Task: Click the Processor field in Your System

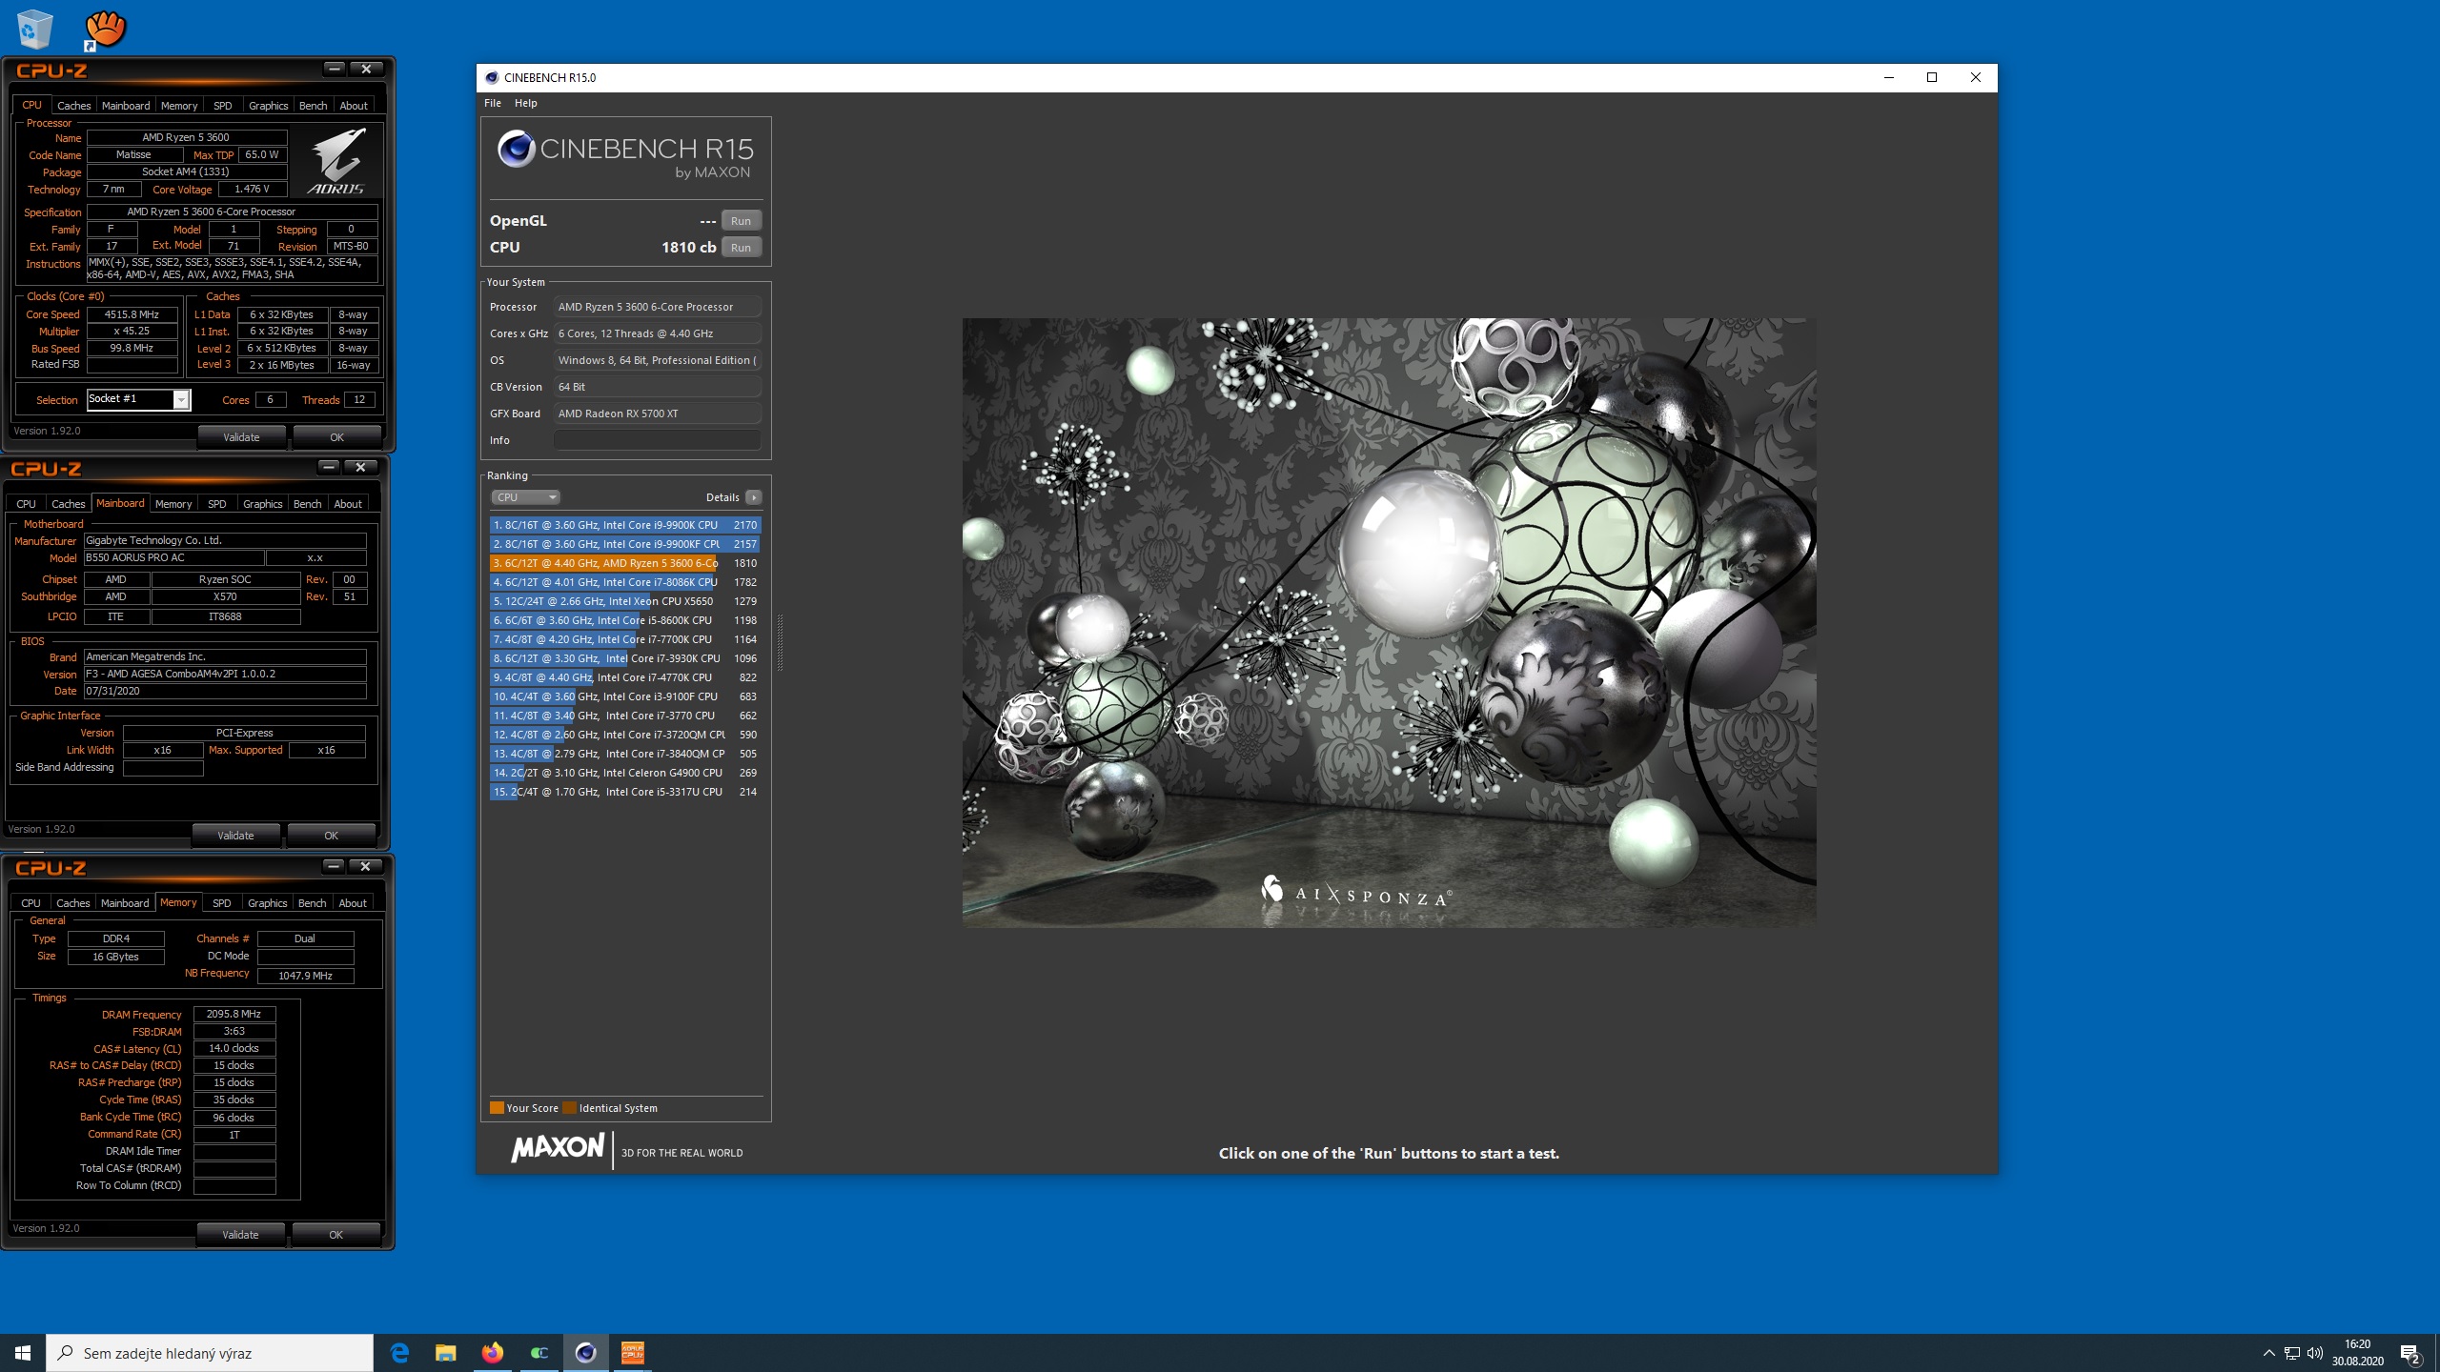Action: tap(657, 307)
